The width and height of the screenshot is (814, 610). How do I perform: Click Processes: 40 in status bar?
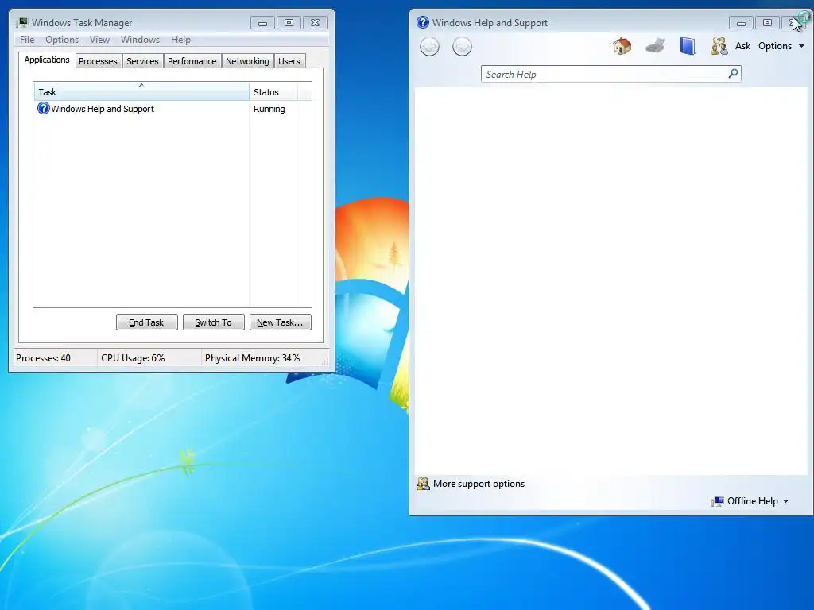pos(43,358)
